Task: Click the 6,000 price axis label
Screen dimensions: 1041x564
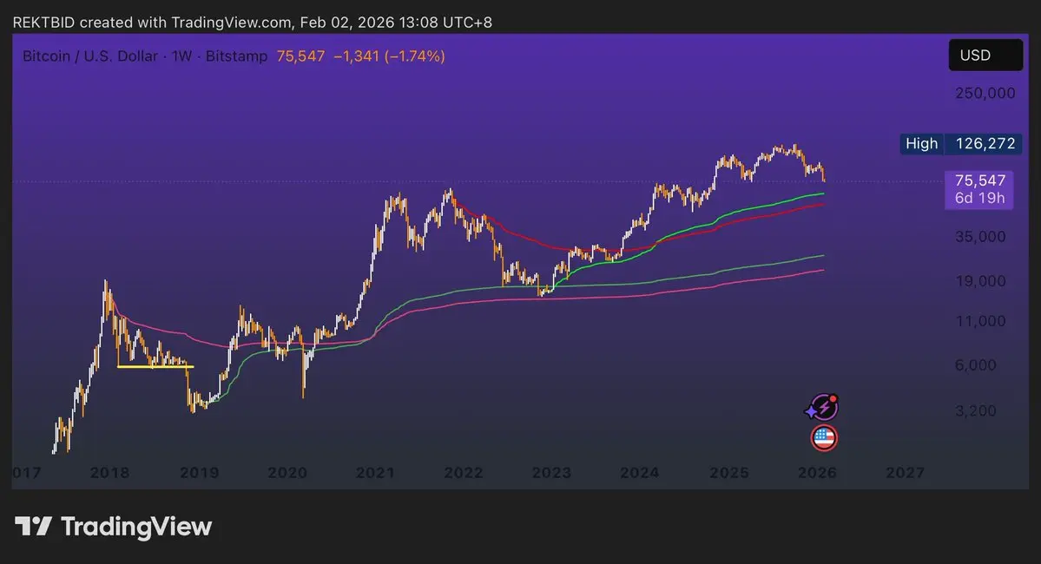Action: 975,365
